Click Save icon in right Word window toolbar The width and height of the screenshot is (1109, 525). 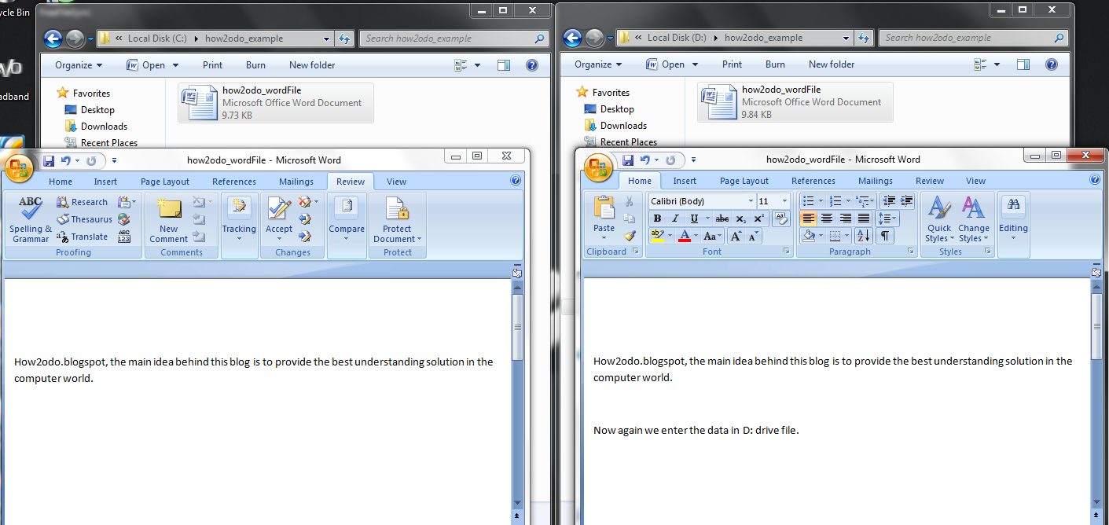(x=627, y=160)
